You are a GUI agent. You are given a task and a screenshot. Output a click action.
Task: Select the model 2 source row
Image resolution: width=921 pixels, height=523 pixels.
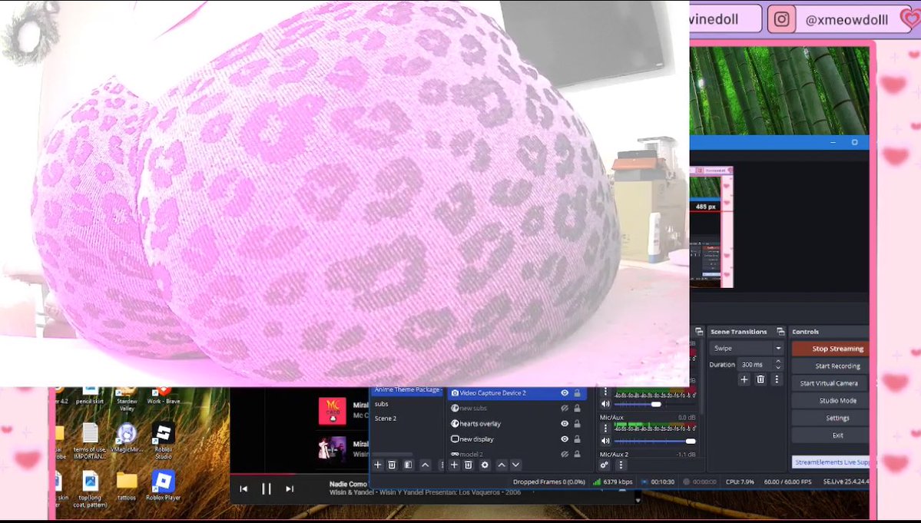(x=517, y=454)
